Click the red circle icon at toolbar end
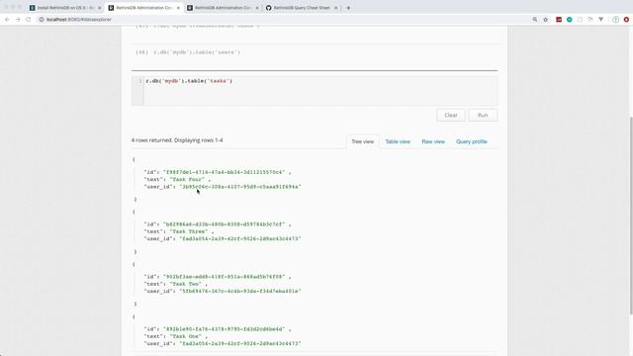This screenshot has height=356, width=633. pyautogui.click(x=626, y=20)
